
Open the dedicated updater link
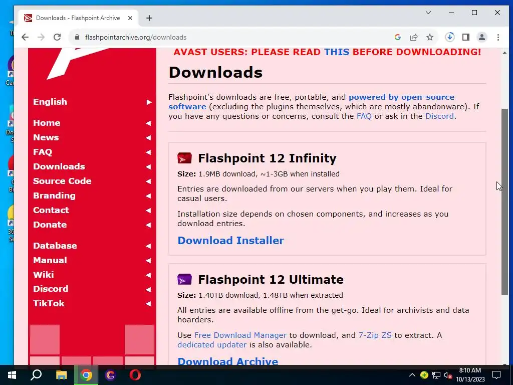point(212,345)
